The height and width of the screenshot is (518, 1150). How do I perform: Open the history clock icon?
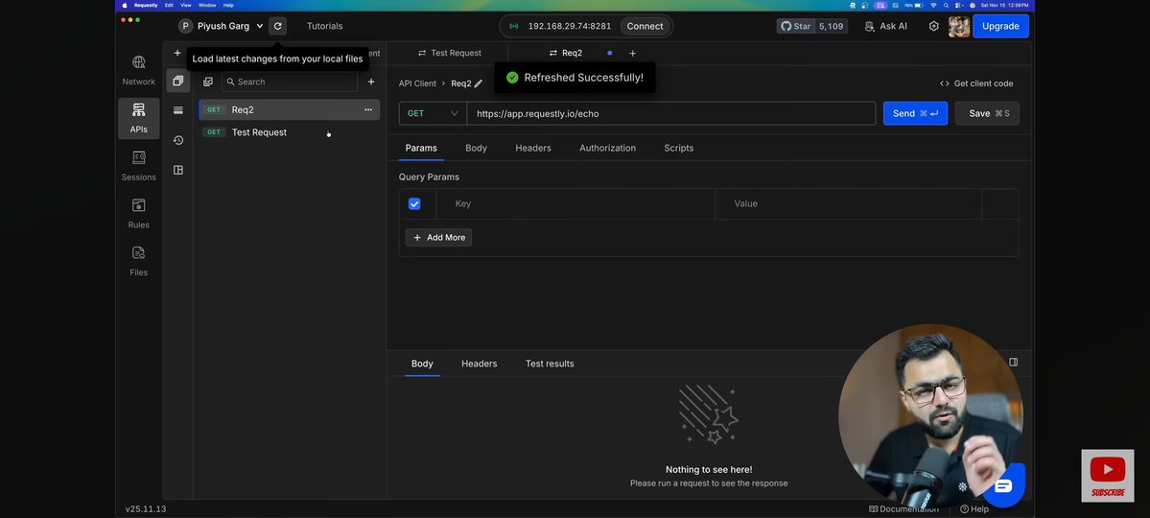point(177,140)
